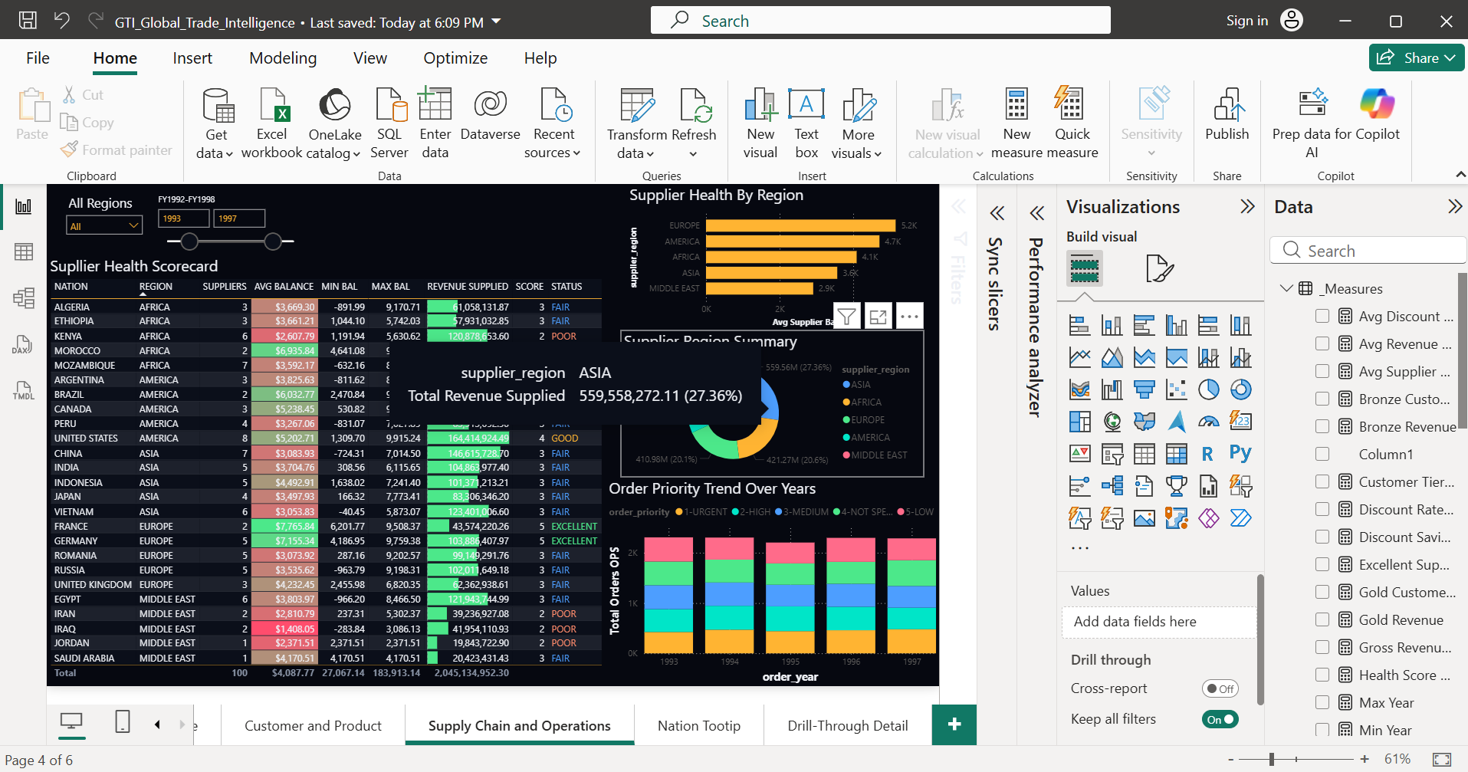Open the file name dropdown in the title bar
The image size is (1468, 772).
(496, 21)
